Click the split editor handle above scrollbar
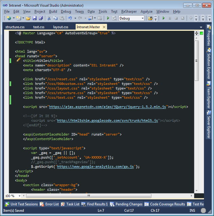Viewport: 214px width, 216px height. point(196,33)
